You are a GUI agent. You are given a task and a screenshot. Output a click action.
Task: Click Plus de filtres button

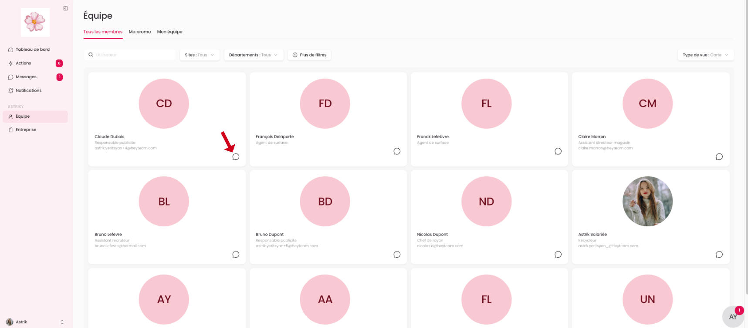(x=309, y=55)
